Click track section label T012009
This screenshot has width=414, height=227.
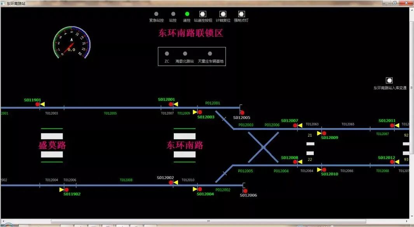pos(184,113)
